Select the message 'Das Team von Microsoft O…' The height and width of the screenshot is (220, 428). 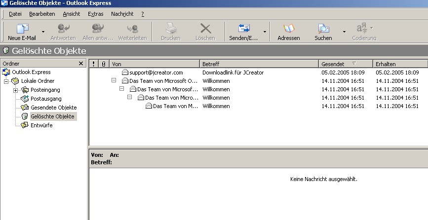[163, 81]
